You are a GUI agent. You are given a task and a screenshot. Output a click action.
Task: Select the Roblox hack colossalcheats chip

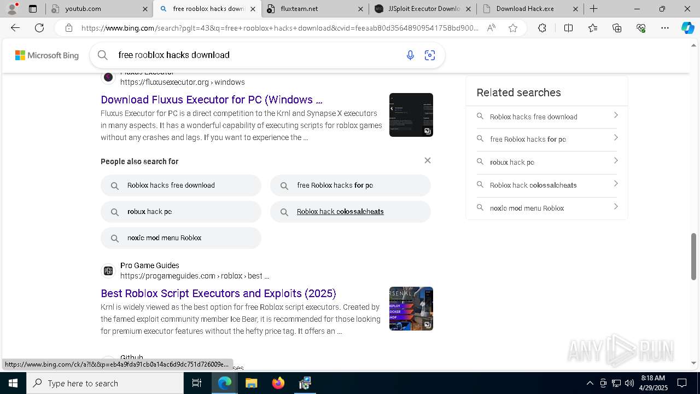(x=351, y=212)
